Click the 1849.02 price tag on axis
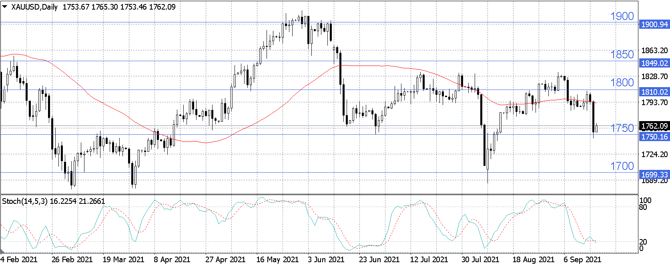This screenshot has height=265, width=670. click(x=654, y=63)
